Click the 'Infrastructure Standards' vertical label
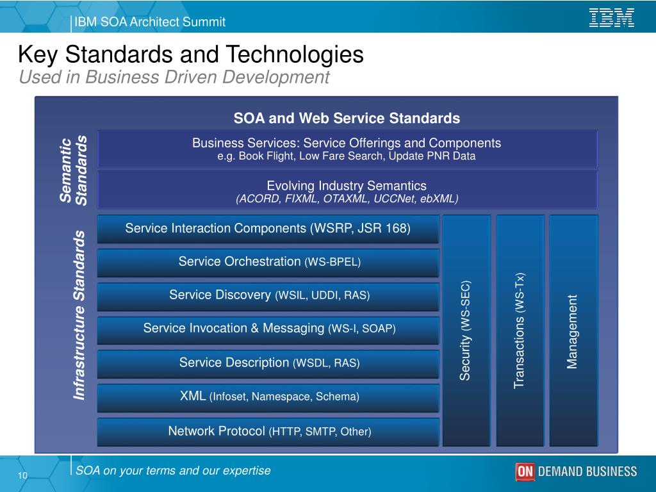656x492 pixels. coord(79,315)
